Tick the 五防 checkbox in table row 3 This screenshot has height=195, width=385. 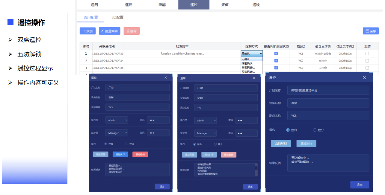[x=367, y=68]
